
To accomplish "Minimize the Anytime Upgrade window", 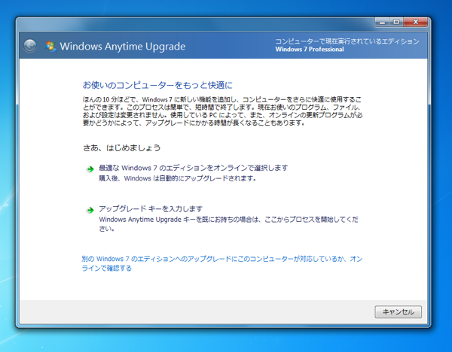I will tap(382, 22).
